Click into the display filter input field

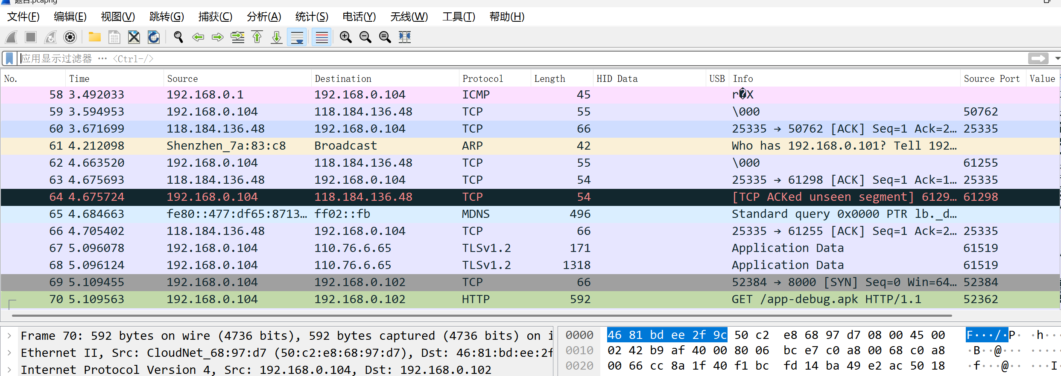pos(512,58)
